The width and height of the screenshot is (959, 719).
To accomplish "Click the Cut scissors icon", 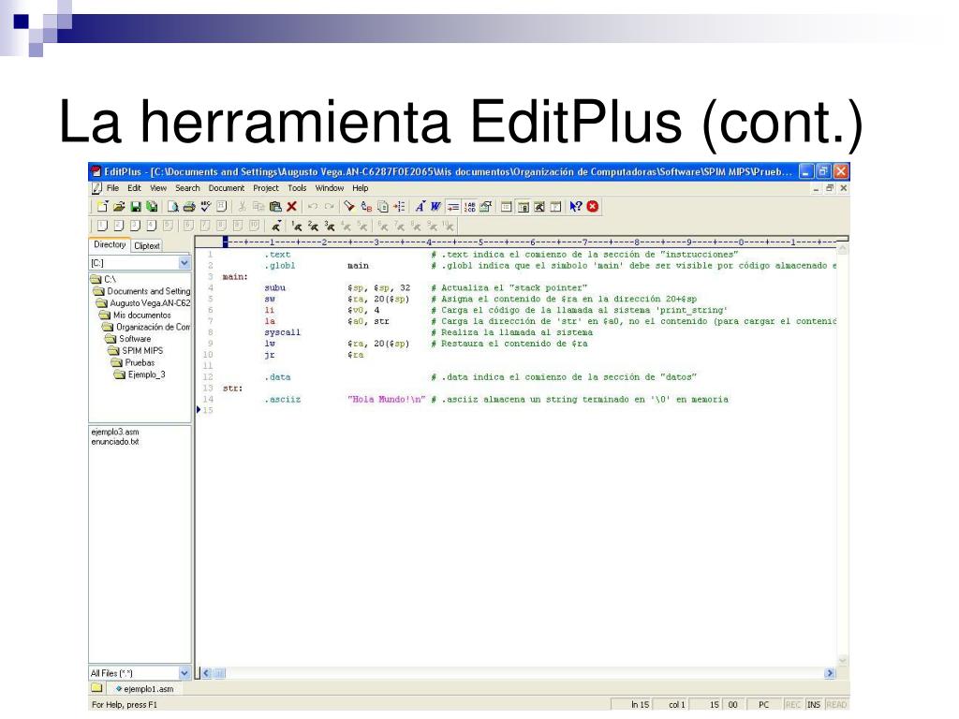I will pyautogui.click(x=243, y=207).
